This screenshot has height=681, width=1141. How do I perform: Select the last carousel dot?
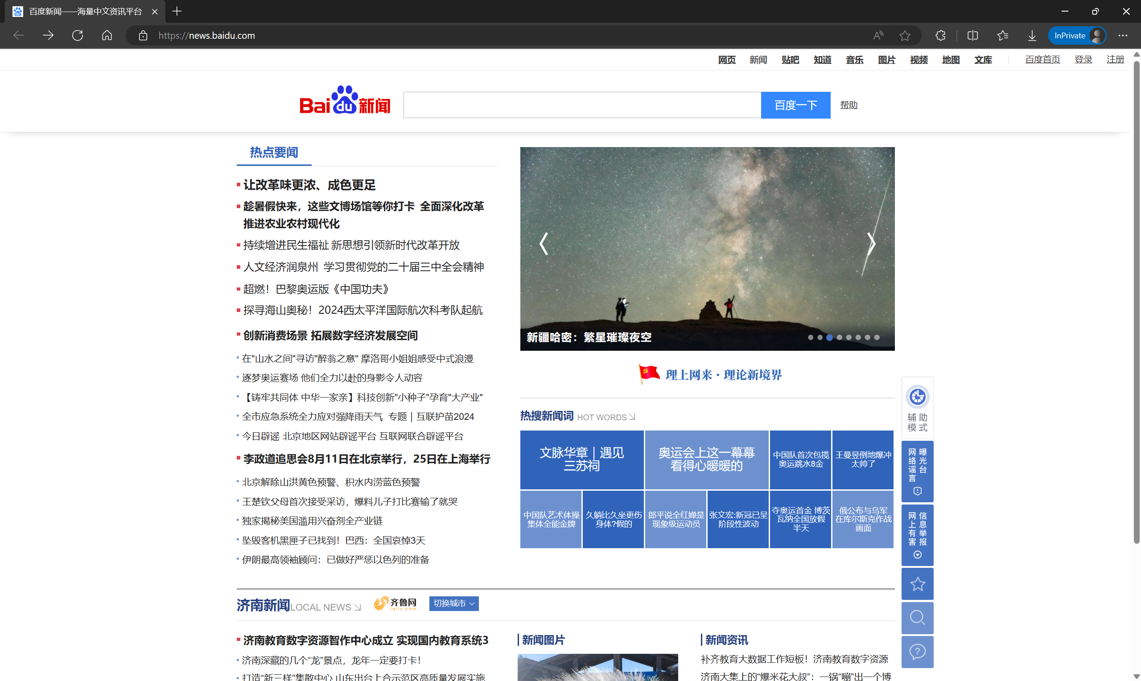click(x=877, y=337)
